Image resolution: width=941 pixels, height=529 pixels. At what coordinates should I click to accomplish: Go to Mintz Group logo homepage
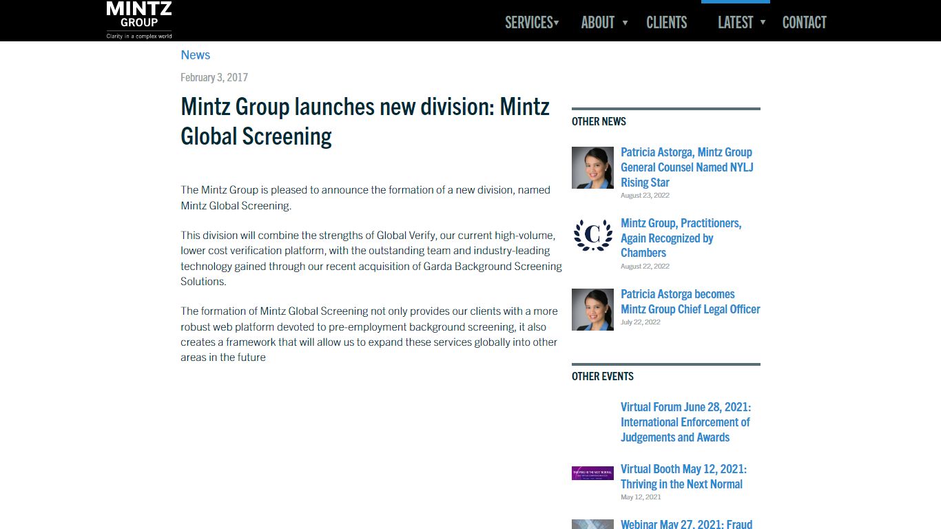tap(139, 19)
